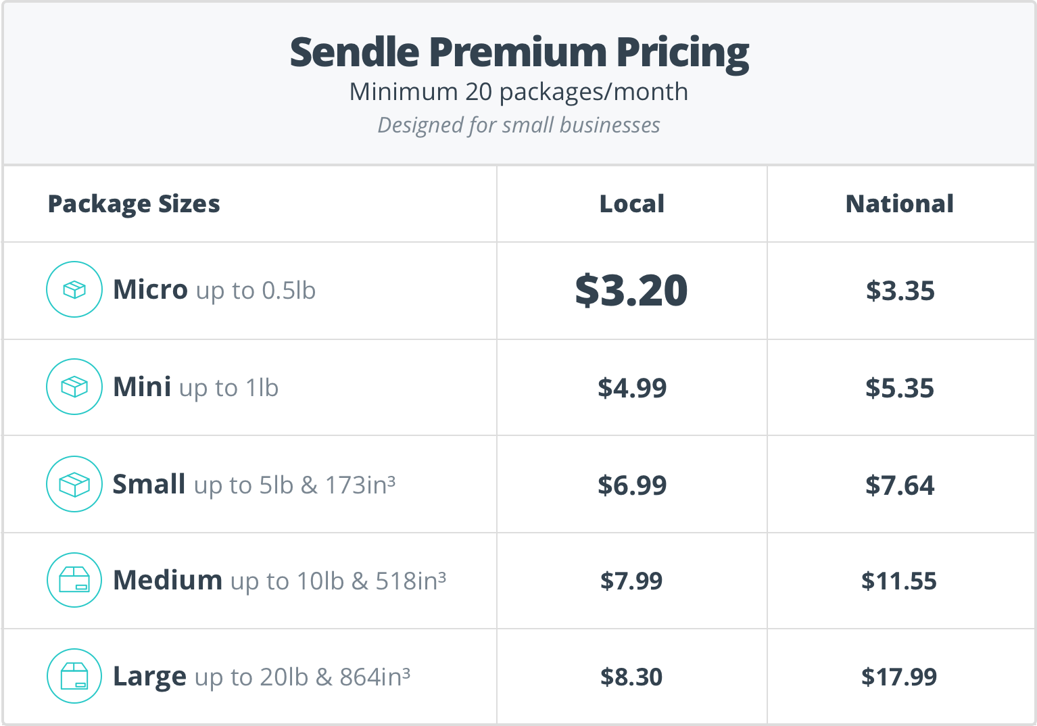The width and height of the screenshot is (1037, 726).
Task: Select the $7.99 Medium local price
Action: click(631, 581)
